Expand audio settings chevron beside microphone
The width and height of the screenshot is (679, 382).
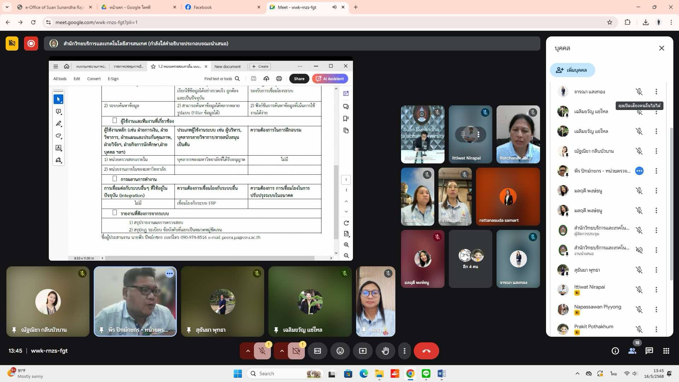tap(248, 351)
